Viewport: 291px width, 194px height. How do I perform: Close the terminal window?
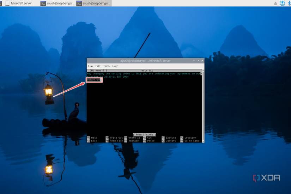tap(202, 61)
